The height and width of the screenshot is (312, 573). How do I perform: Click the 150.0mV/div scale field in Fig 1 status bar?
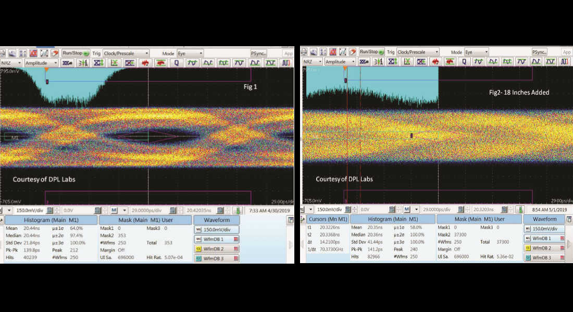pyautogui.click(x=30, y=211)
